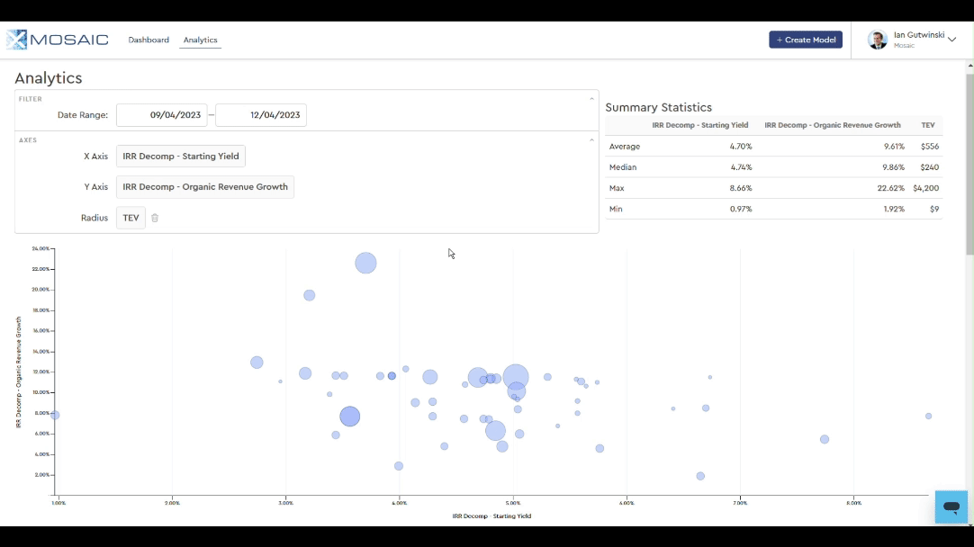
Task: Click the TEV column header in Summary Statistics
Action: (927, 125)
